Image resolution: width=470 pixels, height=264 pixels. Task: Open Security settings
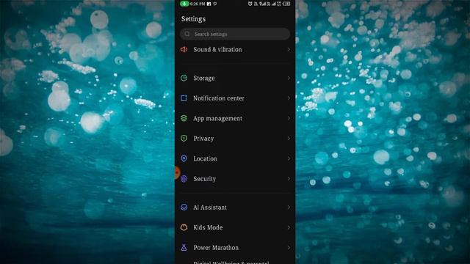[x=235, y=179]
